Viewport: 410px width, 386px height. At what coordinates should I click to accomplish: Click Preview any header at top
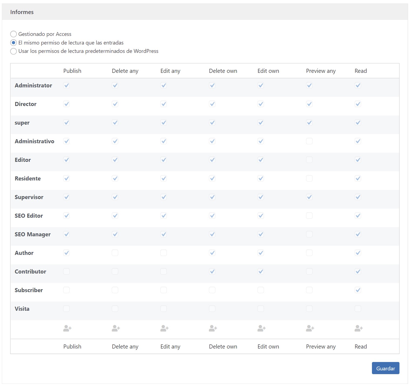coord(321,71)
